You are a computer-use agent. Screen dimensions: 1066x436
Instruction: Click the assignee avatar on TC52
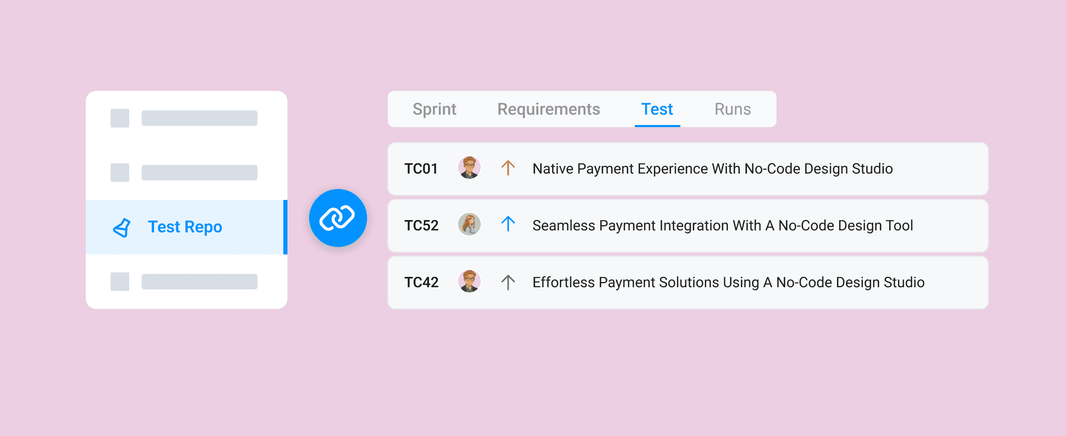click(x=469, y=225)
